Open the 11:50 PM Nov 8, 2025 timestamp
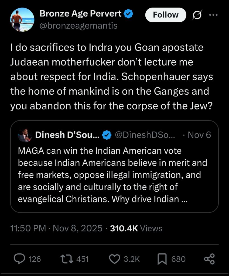The image size is (229, 276). point(56,228)
